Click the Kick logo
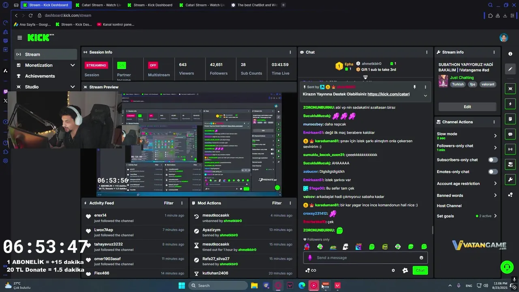This screenshot has height=292, width=519. (41, 38)
